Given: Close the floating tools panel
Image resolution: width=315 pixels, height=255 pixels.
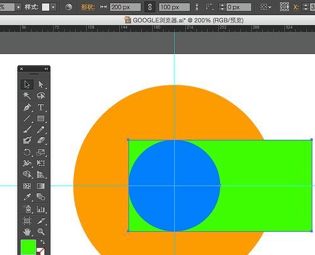Looking at the screenshot, I should pos(21,68).
